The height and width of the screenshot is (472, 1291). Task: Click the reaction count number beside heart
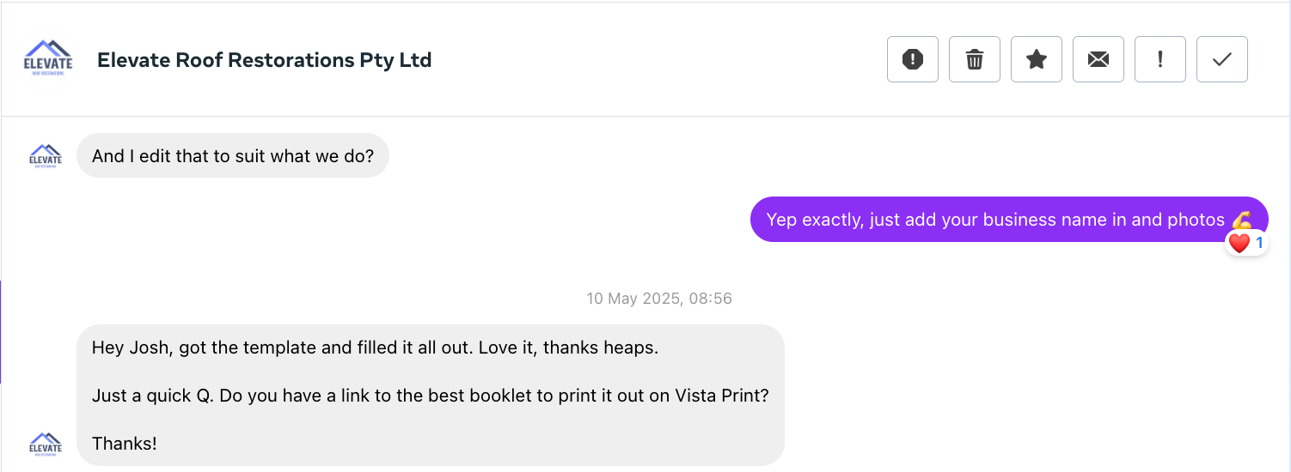point(1259,244)
